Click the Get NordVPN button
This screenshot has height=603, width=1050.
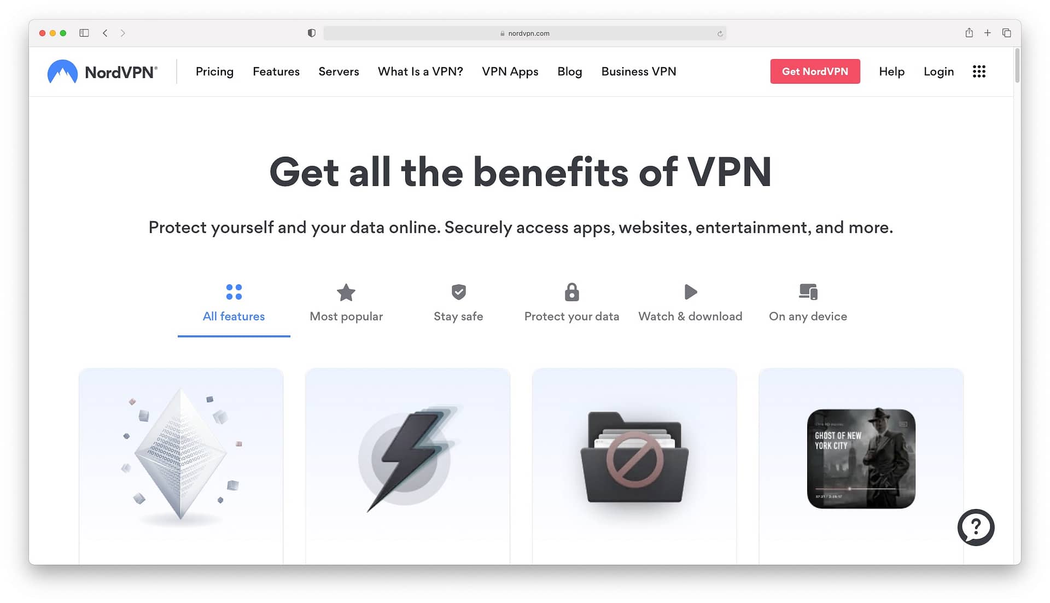click(815, 72)
